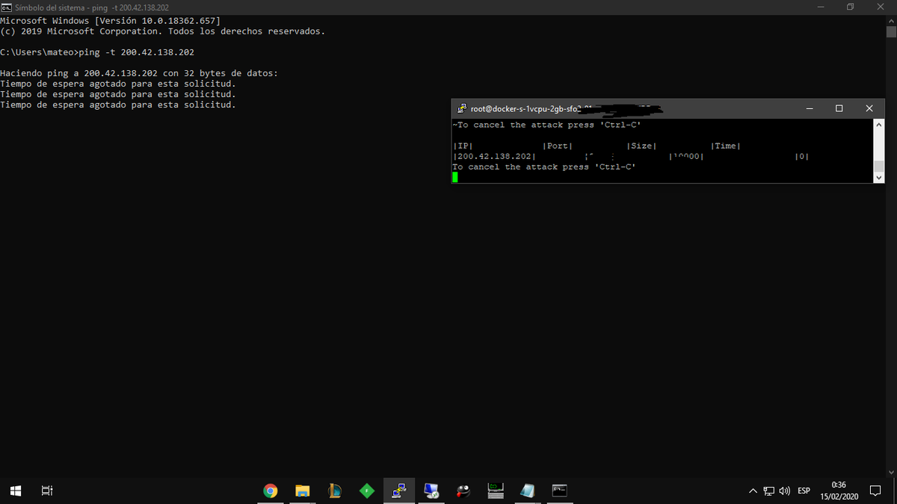Click the Size column header in PuTTY
The height and width of the screenshot is (504, 897).
coord(641,146)
